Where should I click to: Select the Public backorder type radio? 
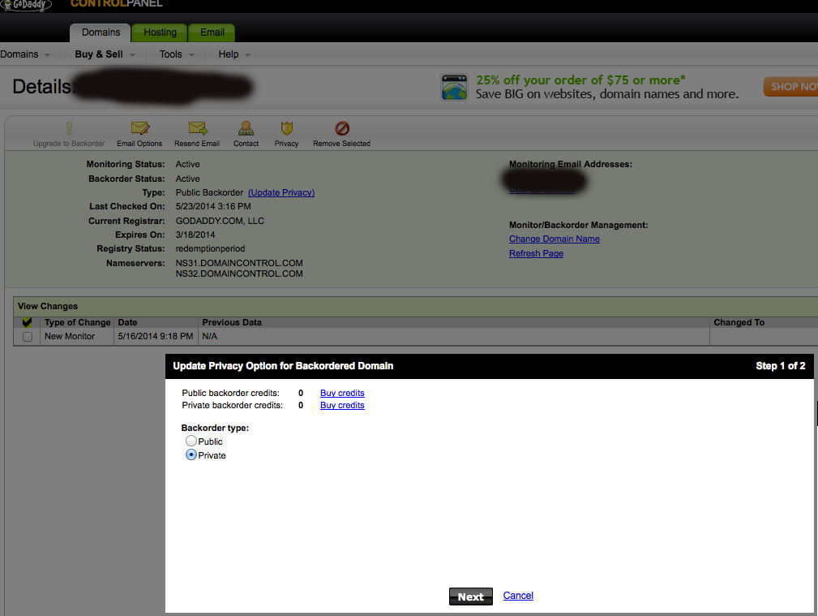pyautogui.click(x=191, y=441)
